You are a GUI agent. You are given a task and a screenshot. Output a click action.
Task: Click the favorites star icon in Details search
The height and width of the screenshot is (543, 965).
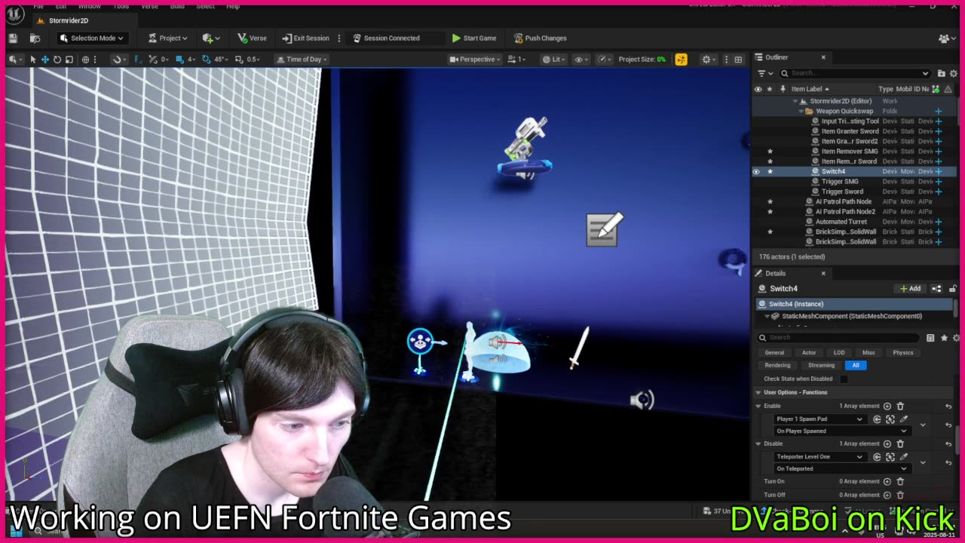pos(944,338)
